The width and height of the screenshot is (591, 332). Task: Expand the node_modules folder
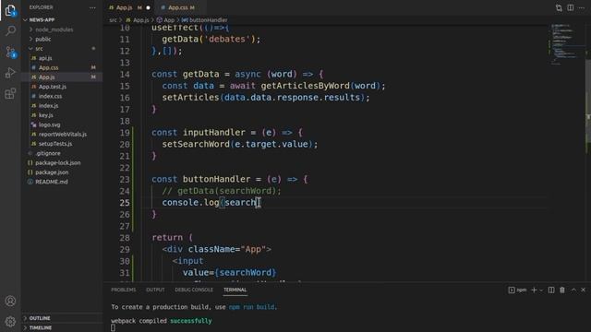point(62,30)
